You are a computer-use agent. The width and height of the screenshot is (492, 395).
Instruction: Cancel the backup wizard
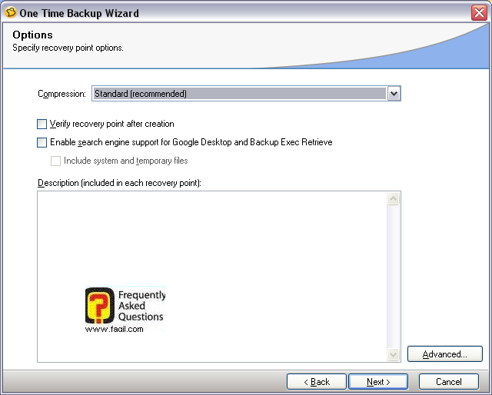coord(448,382)
